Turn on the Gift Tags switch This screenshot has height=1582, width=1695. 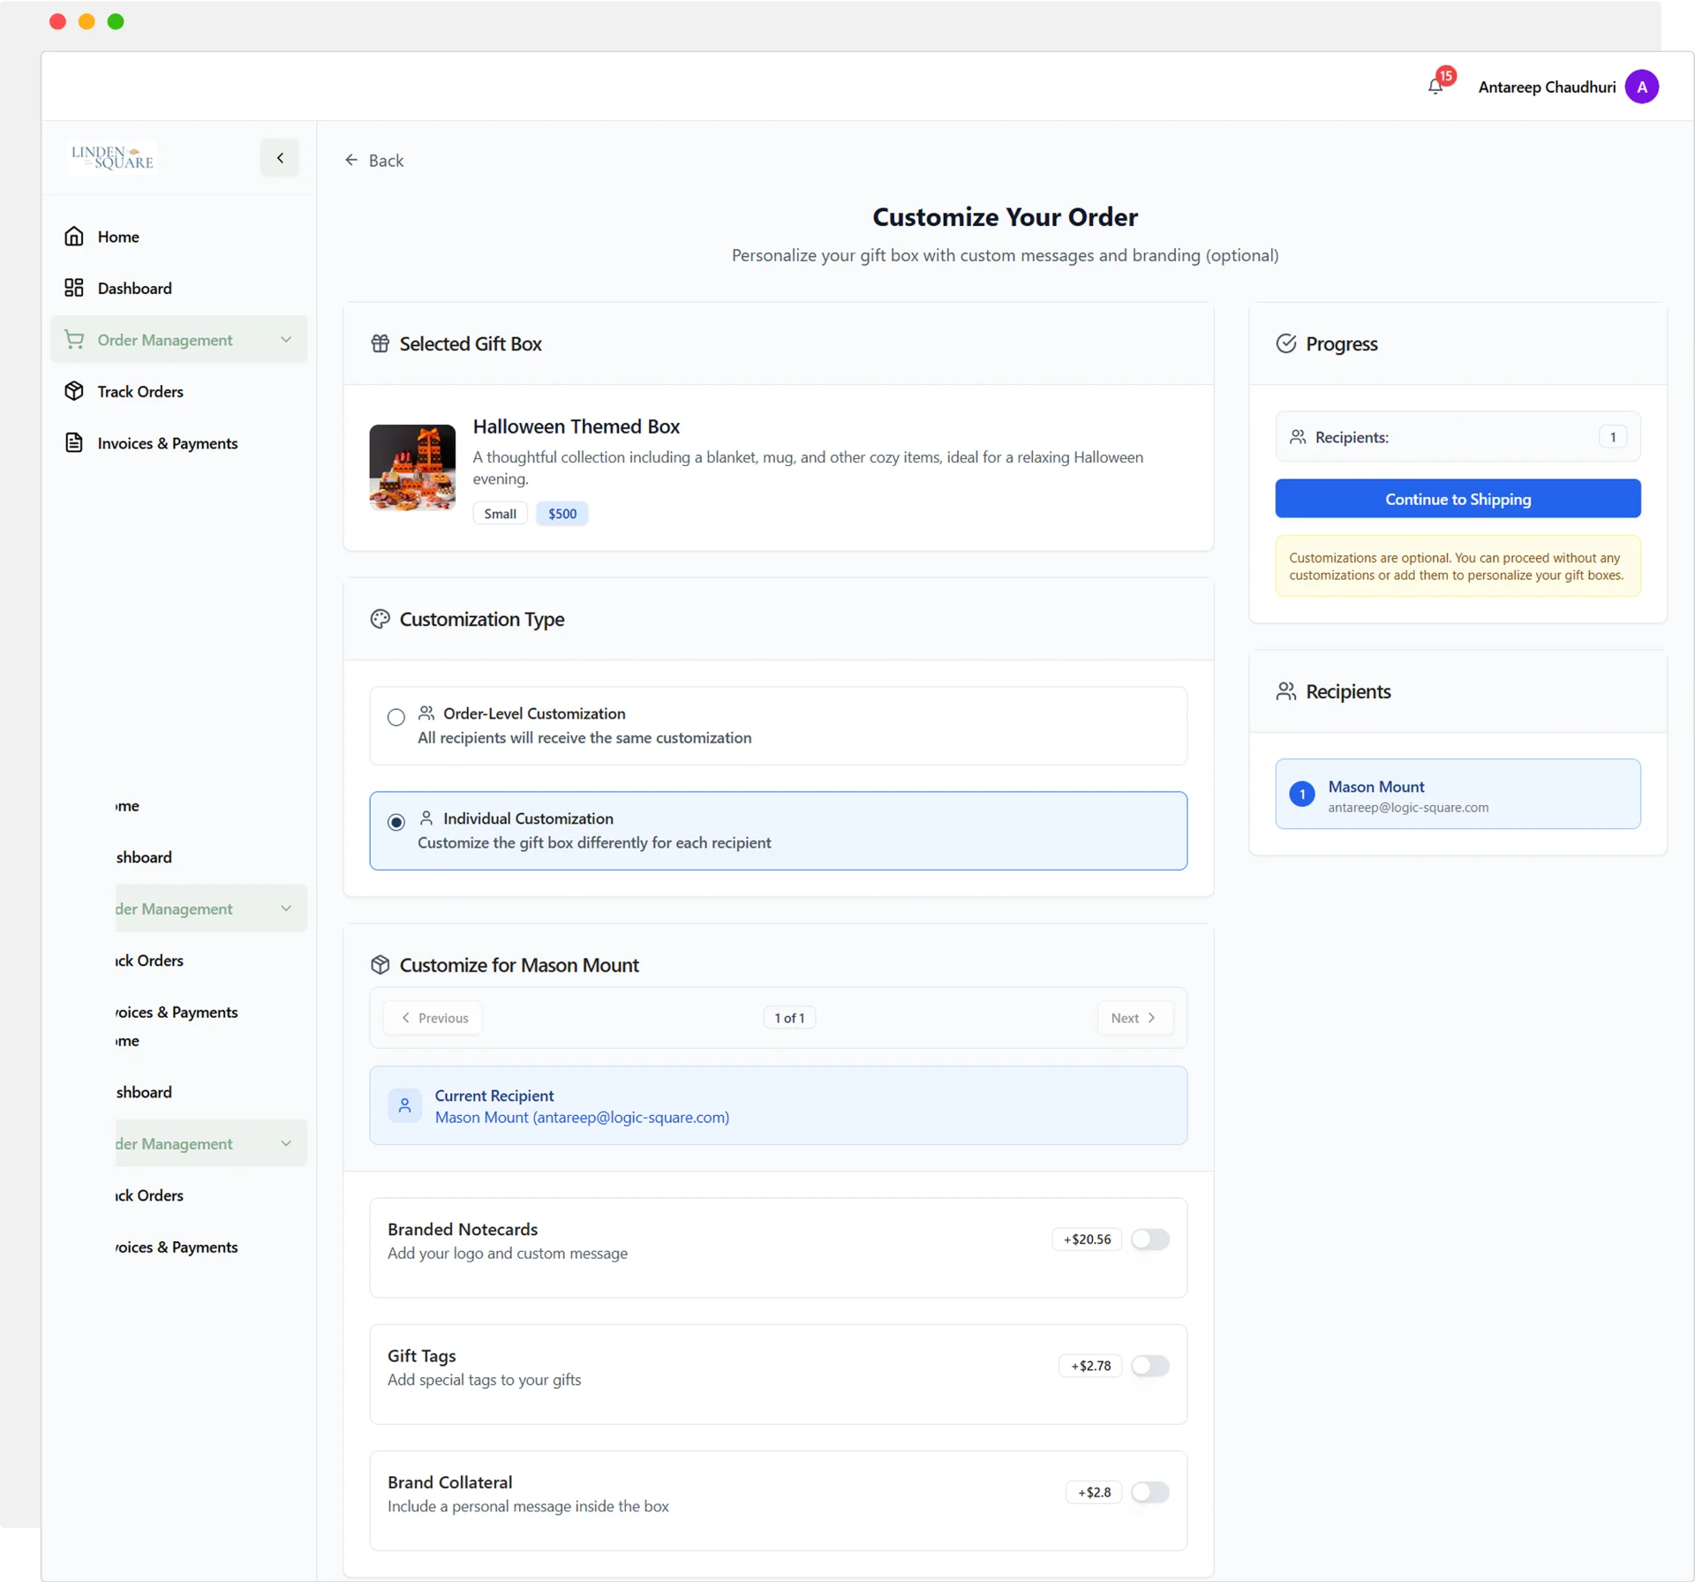click(x=1149, y=1366)
